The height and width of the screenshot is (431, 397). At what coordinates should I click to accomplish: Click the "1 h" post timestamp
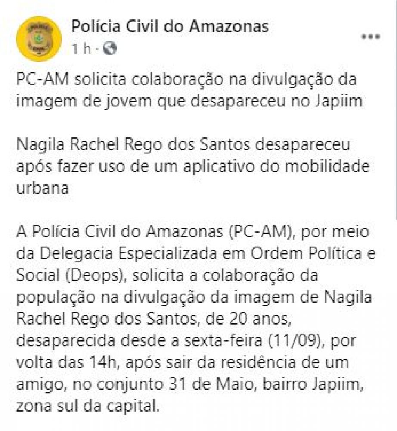pyautogui.click(x=81, y=49)
